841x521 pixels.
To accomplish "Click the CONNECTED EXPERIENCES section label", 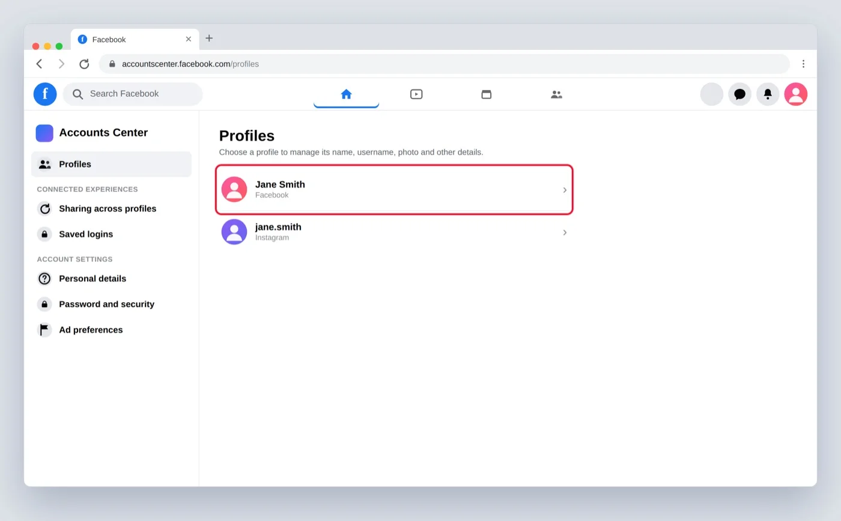I will (x=88, y=189).
